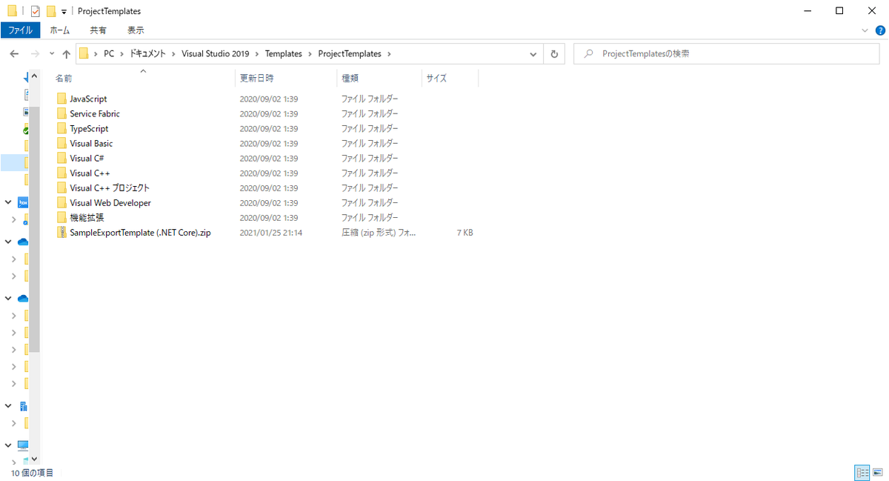889x481 pixels.
Task: Open the 共有 ribbon tab
Action: click(98, 30)
